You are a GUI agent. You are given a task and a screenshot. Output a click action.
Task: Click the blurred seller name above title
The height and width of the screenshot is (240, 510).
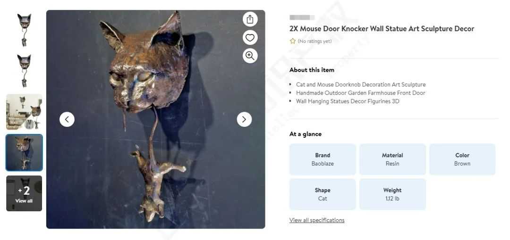click(x=302, y=17)
